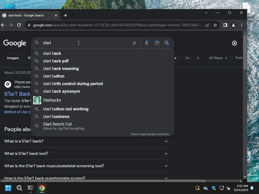
Task: Go forward in browser history
Action: (11, 25)
